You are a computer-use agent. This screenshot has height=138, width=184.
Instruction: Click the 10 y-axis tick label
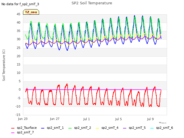pos(18,73)
